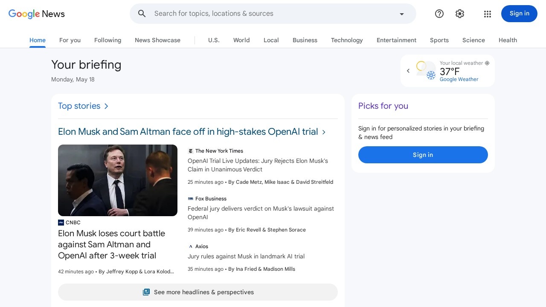Click the Google News logo

pyautogui.click(x=37, y=14)
